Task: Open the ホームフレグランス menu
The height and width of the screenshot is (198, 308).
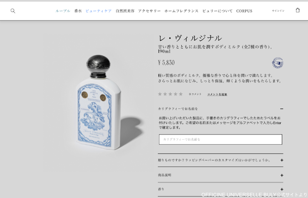Action: click(181, 11)
